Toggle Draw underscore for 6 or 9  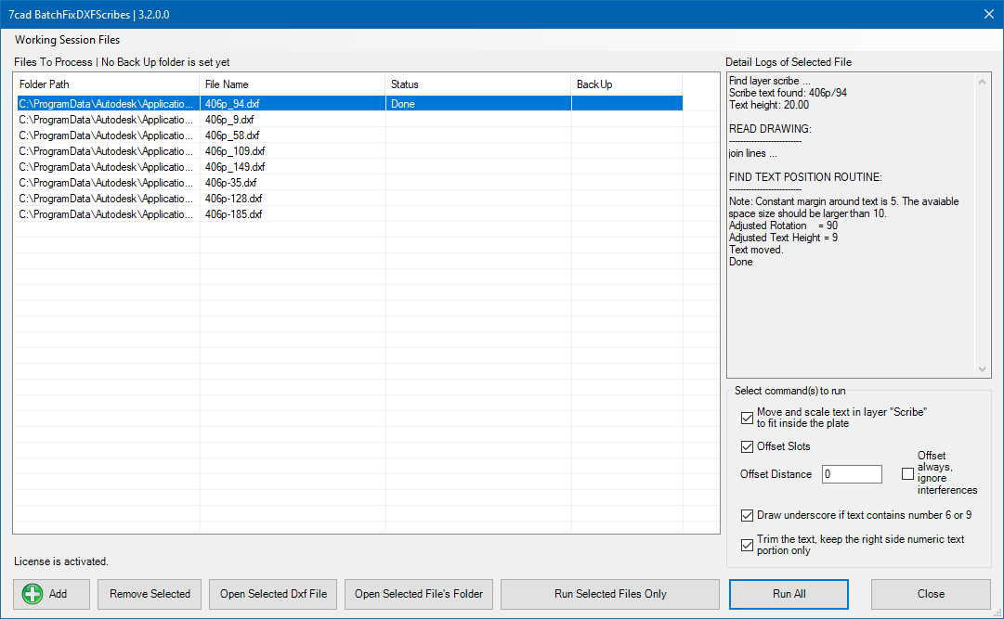[748, 516]
